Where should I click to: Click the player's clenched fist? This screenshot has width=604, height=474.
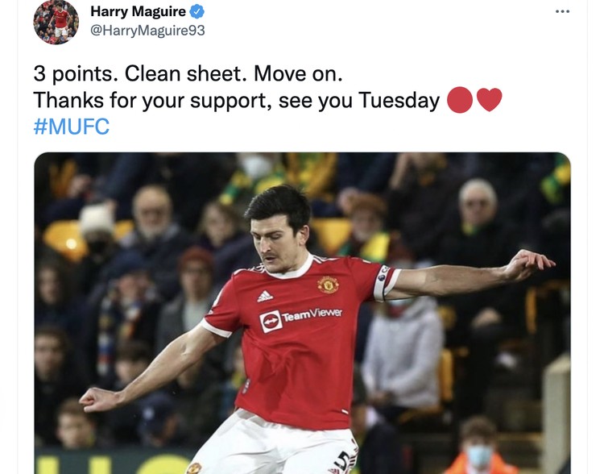coord(94,399)
